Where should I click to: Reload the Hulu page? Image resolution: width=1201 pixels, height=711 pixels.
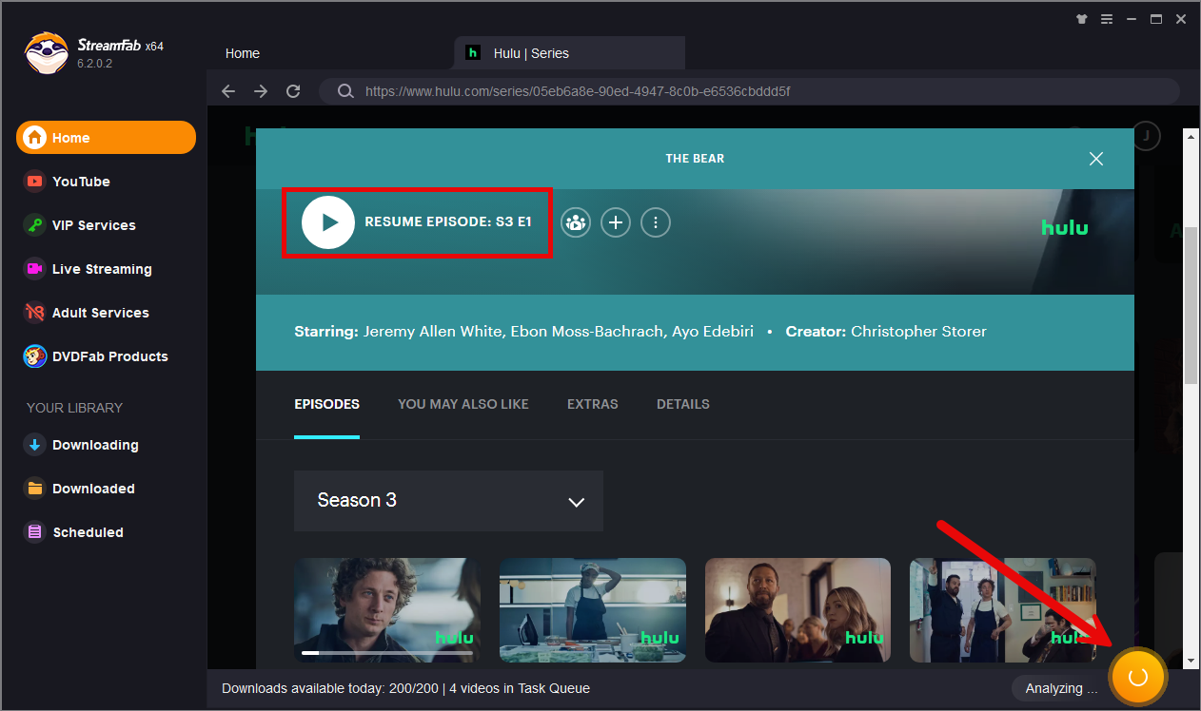tap(293, 91)
